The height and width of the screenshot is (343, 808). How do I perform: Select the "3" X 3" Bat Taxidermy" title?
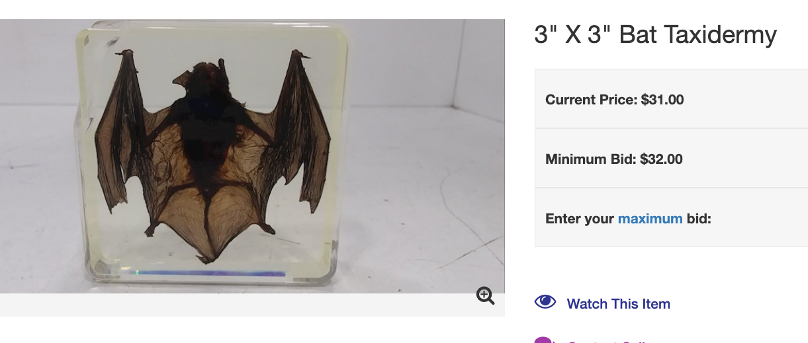point(655,35)
